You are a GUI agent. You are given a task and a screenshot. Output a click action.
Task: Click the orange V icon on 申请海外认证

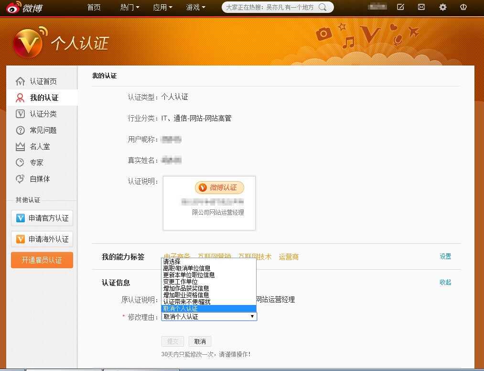tap(21, 239)
